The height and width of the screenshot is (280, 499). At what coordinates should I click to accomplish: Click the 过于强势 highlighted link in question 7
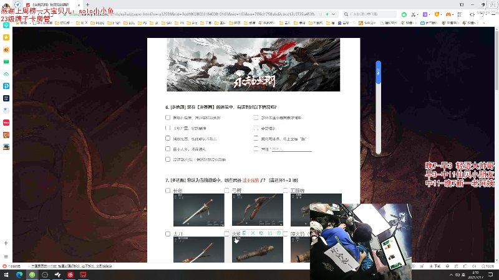[251, 180]
